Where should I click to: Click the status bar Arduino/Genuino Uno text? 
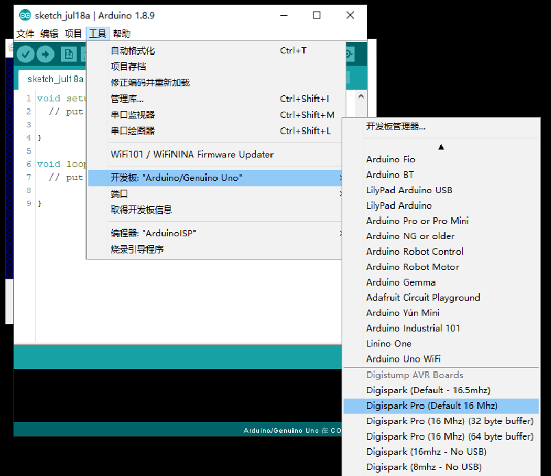point(281,431)
